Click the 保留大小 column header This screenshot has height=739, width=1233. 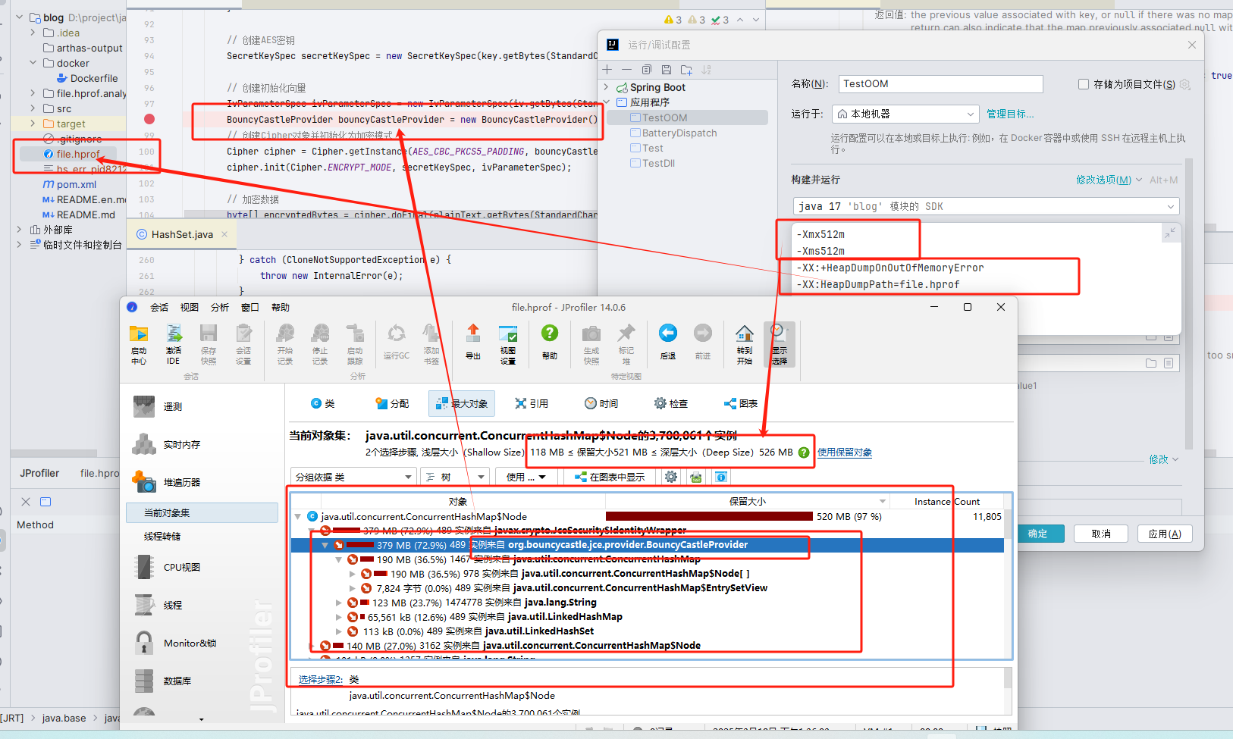point(748,501)
